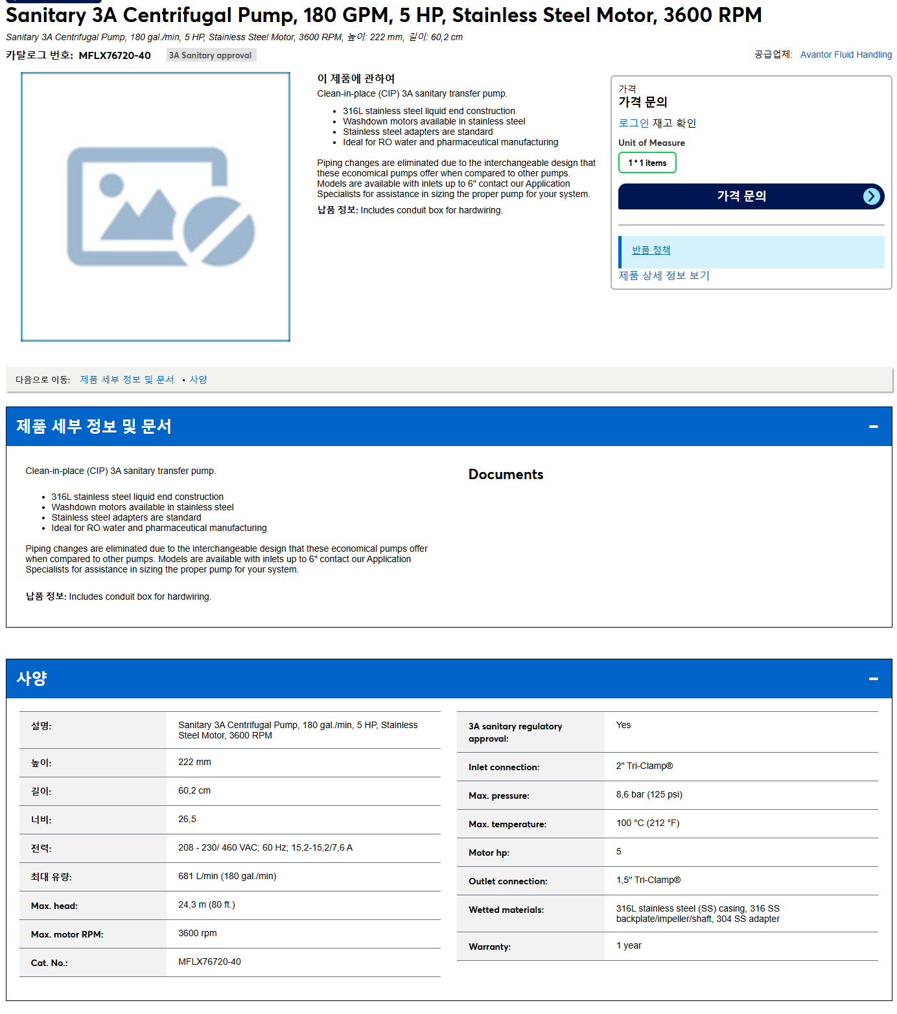Screen dimensions: 897x1014
Task: Select the '100 °C (212 °F)' temperature value
Action: pos(647,823)
